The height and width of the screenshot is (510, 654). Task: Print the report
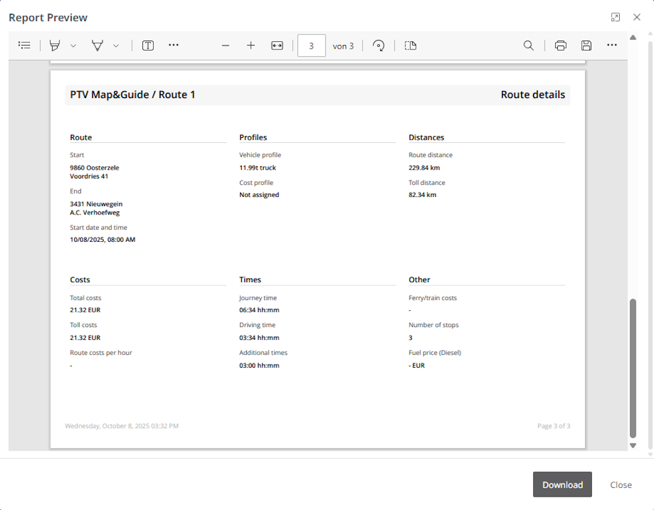(x=560, y=46)
